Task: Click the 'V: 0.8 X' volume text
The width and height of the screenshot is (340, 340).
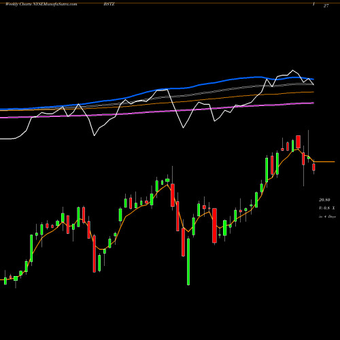Action: (327, 208)
